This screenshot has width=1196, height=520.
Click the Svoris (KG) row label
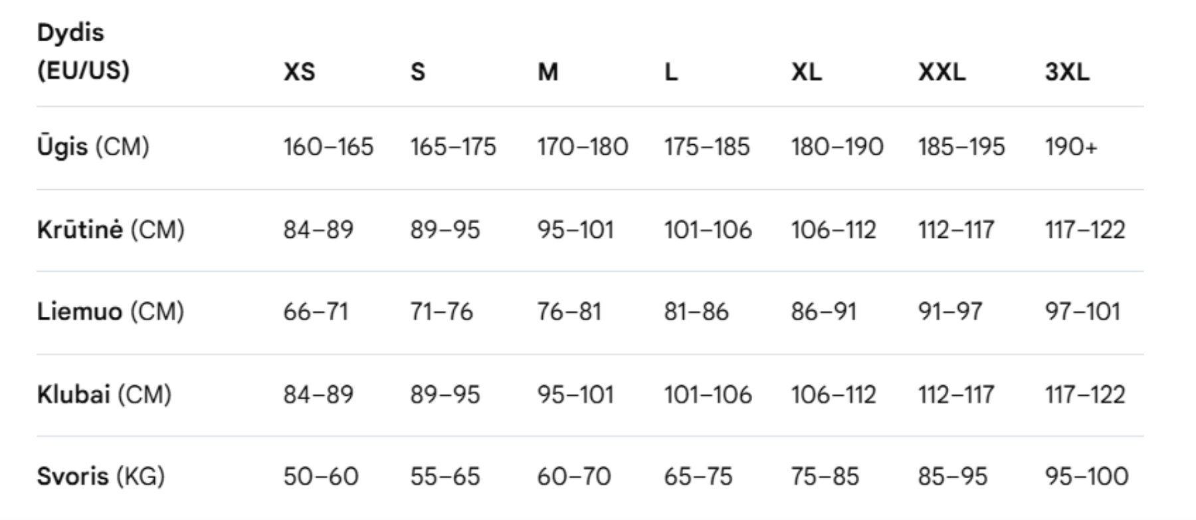click(100, 476)
